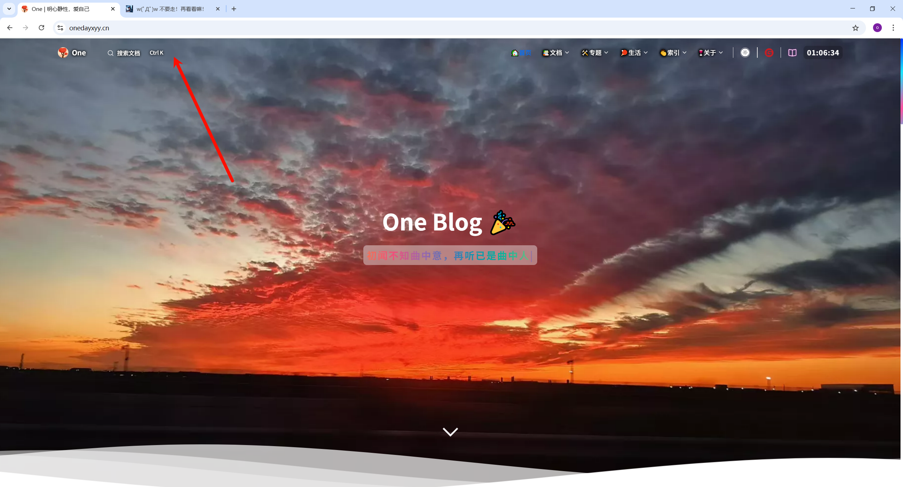Click the open book reading icon
Viewport: 903px width, 487px height.
coord(792,53)
